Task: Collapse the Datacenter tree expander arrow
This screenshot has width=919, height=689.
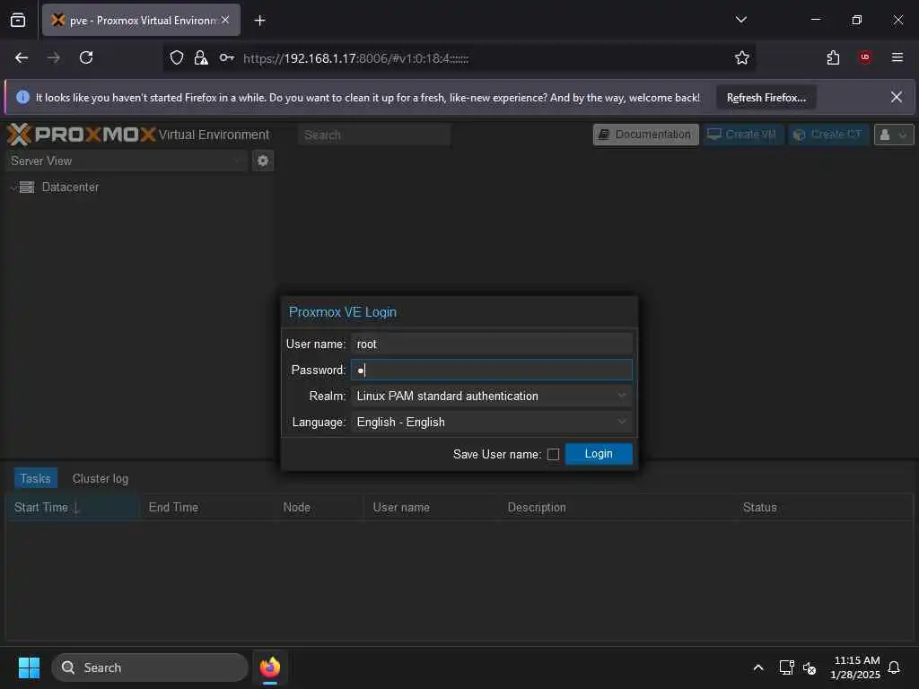Action: coord(13,188)
